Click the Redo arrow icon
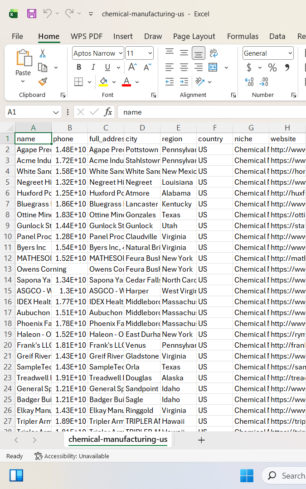Viewport: 306px width, 489px height. coord(69,14)
